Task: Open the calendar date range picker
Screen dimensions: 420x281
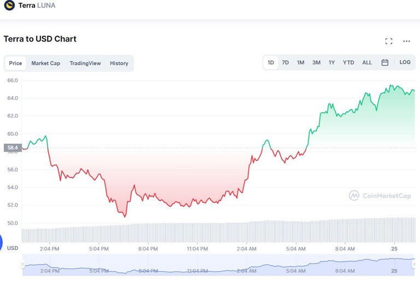Action: click(384, 63)
